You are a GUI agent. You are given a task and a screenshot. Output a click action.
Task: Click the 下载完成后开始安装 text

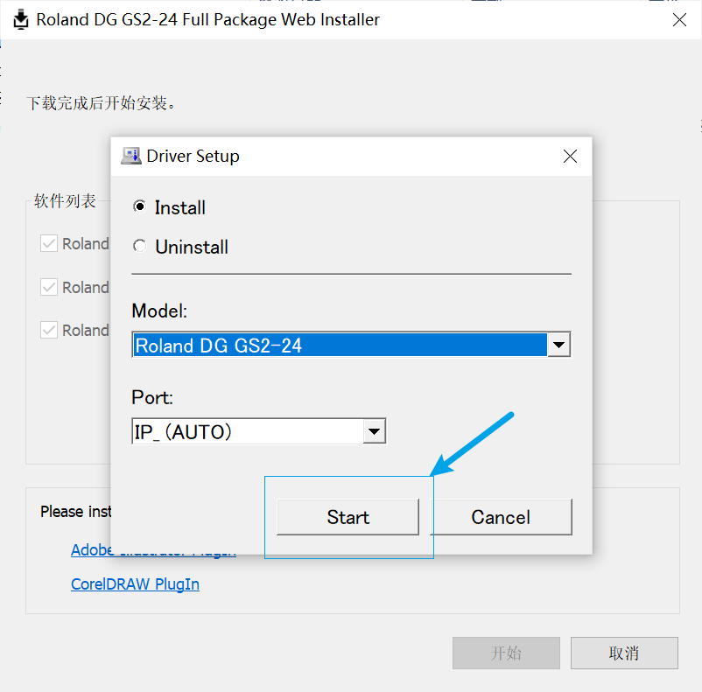click(x=102, y=103)
